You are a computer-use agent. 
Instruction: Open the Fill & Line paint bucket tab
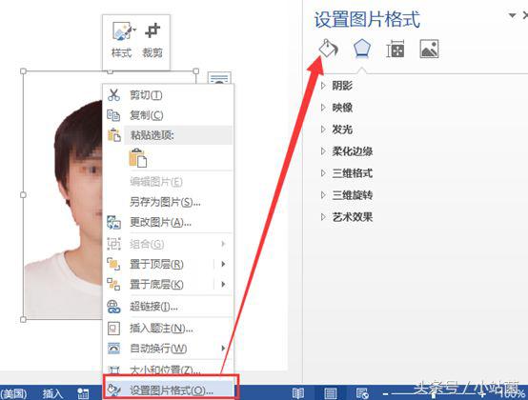pos(328,49)
